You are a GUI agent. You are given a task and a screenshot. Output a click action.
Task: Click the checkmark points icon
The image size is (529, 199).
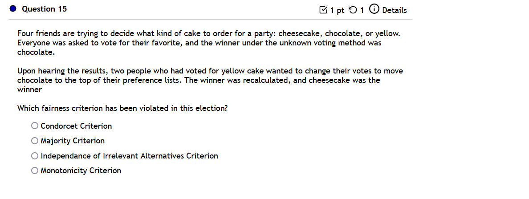pos(323,10)
